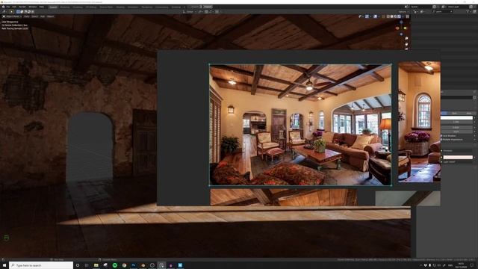Open the Help menu in Blender
The image size is (478, 269).
[x=42, y=7]
